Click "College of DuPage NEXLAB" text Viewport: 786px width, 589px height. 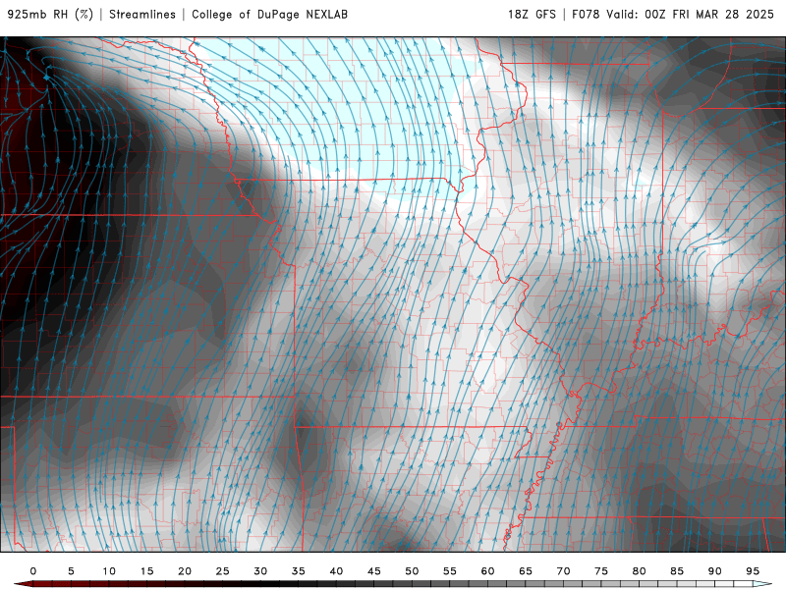tap(269, 15)
